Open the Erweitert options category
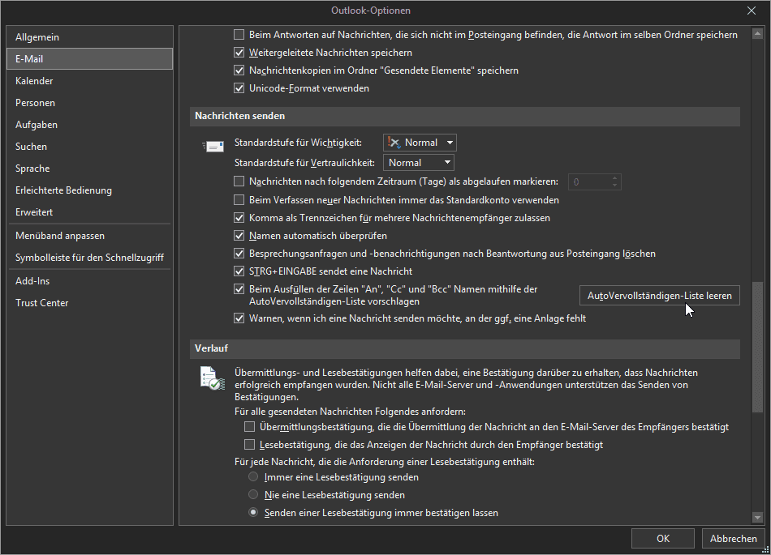The height and width of the screenshot is (555, 771). [x=89, y=212]
